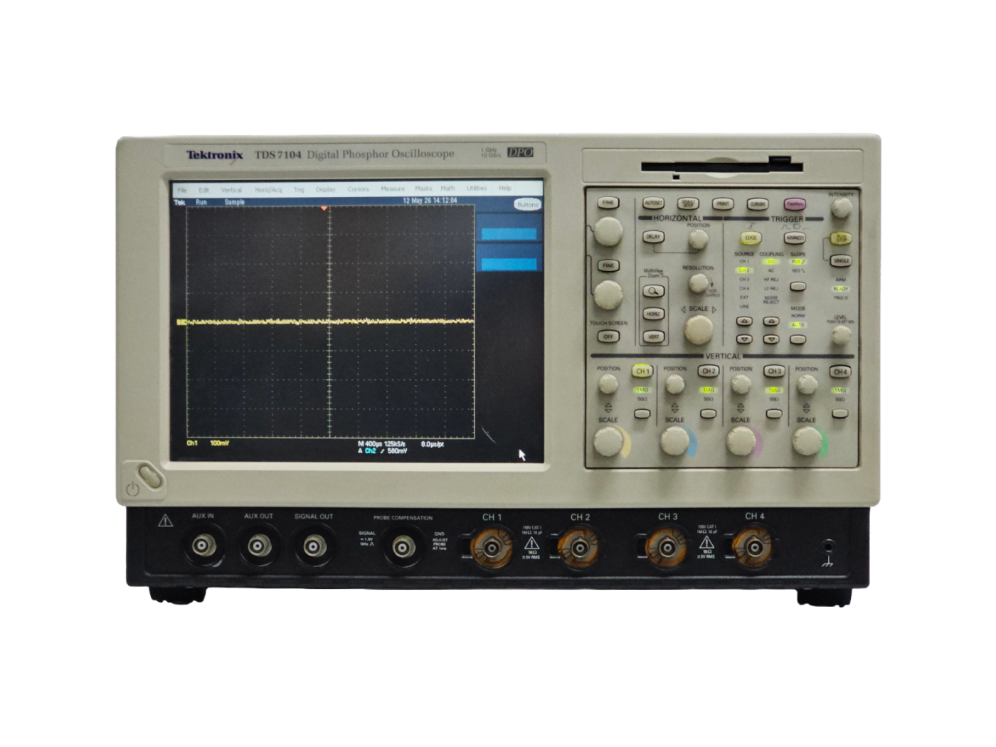Toggle the CH 4 vertical button
The height and width of the screenshot is (747, 996).
(840, 371)
